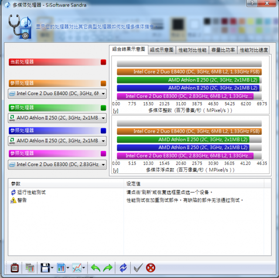Click the bar chart report icon
The image size is (279, 278).
(61, 268)
